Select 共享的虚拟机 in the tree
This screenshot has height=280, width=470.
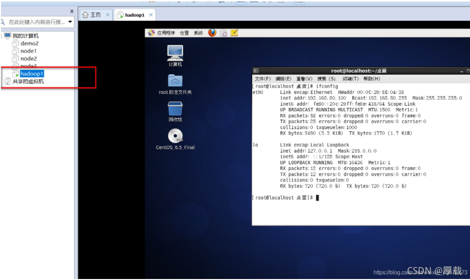tap(28, 81)
